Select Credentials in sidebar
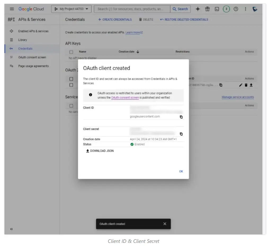 click(x=32, y=49)
